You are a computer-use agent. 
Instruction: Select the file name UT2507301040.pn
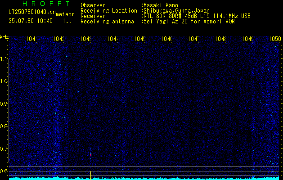point(32,12)
